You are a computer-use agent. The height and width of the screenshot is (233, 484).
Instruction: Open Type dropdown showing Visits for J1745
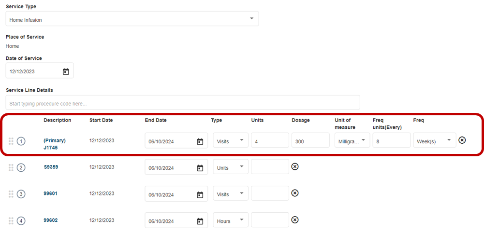tap(231, 141)
